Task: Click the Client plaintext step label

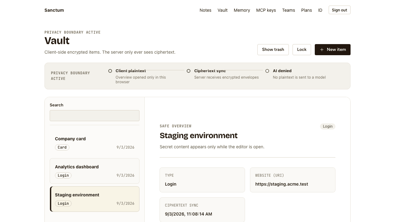Action: click(131, 71)
